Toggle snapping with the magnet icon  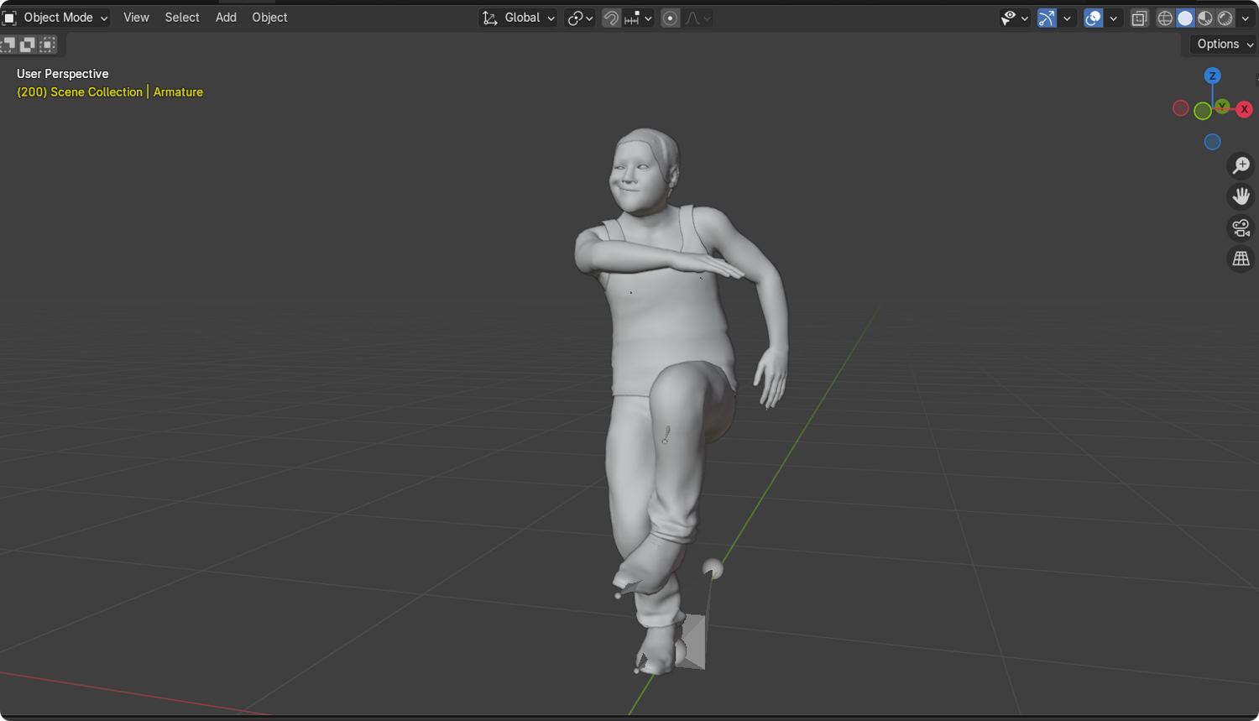[x=611, y=18]
